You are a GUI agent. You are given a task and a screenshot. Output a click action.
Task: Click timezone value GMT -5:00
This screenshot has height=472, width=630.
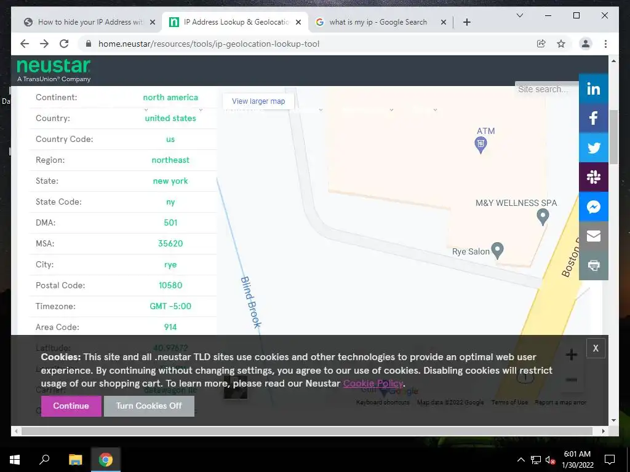tap(170, 306)
